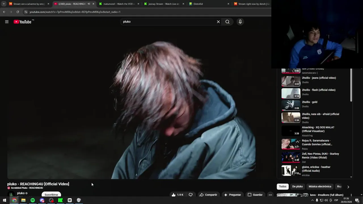Switch to matumorell Watch the VOD tab
Image resolution: width=363 pixels, height=204 pixels.
point(119,4)
